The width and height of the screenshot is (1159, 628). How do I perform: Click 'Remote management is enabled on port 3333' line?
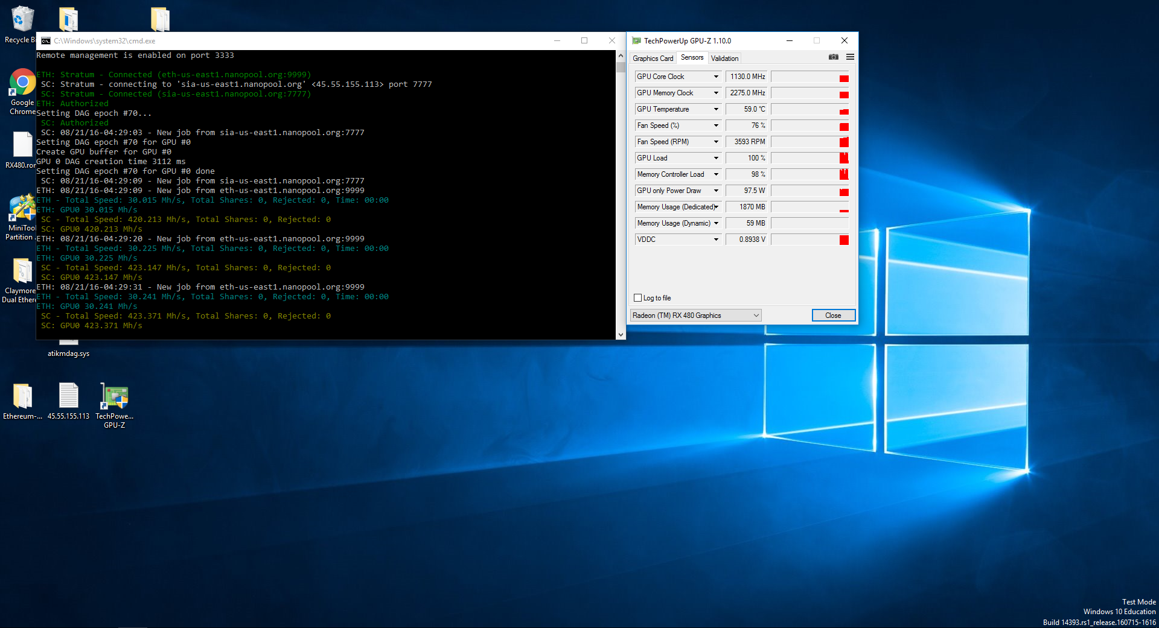pos(135,56)
